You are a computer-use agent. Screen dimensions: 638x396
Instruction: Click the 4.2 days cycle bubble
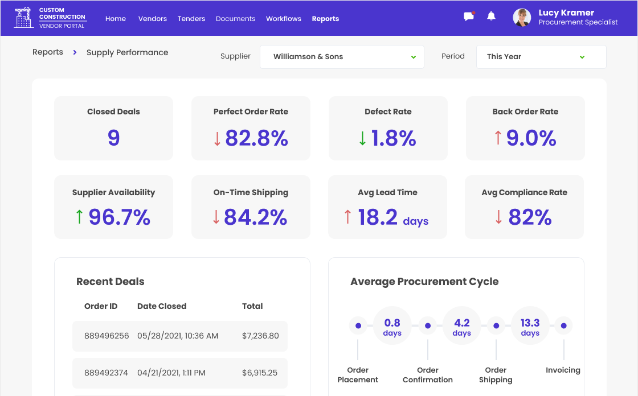tap(461, 326)
